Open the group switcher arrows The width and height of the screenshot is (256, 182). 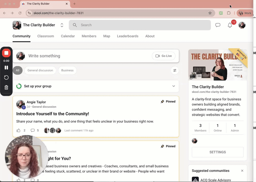pos(62,25)
